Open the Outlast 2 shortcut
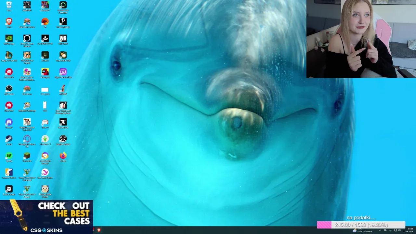The width and height of the screenshot is (416, 234). click(x=45, y=57)
